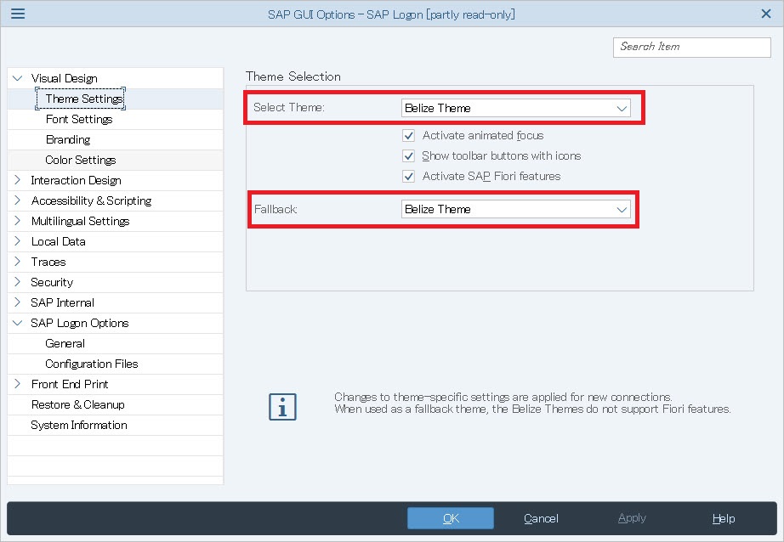Select the Multilingual Settings label
This screenshot has width=784, height=542.
[x=81, y=221]
